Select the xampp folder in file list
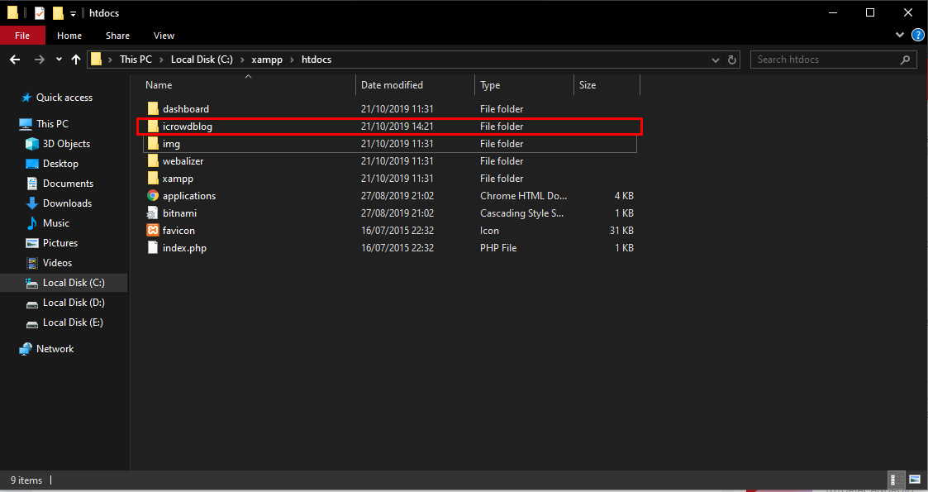This screenshot has width=928, height=492. (x=390, y=179)
